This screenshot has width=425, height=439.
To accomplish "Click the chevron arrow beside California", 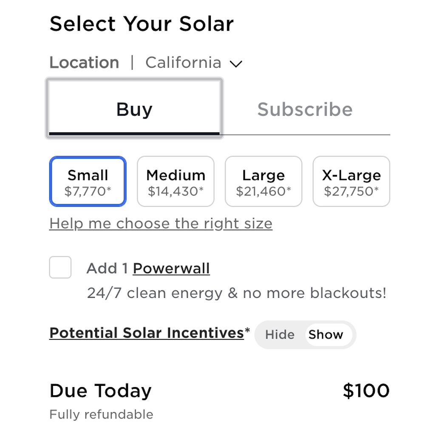I will tap(235, 64).
